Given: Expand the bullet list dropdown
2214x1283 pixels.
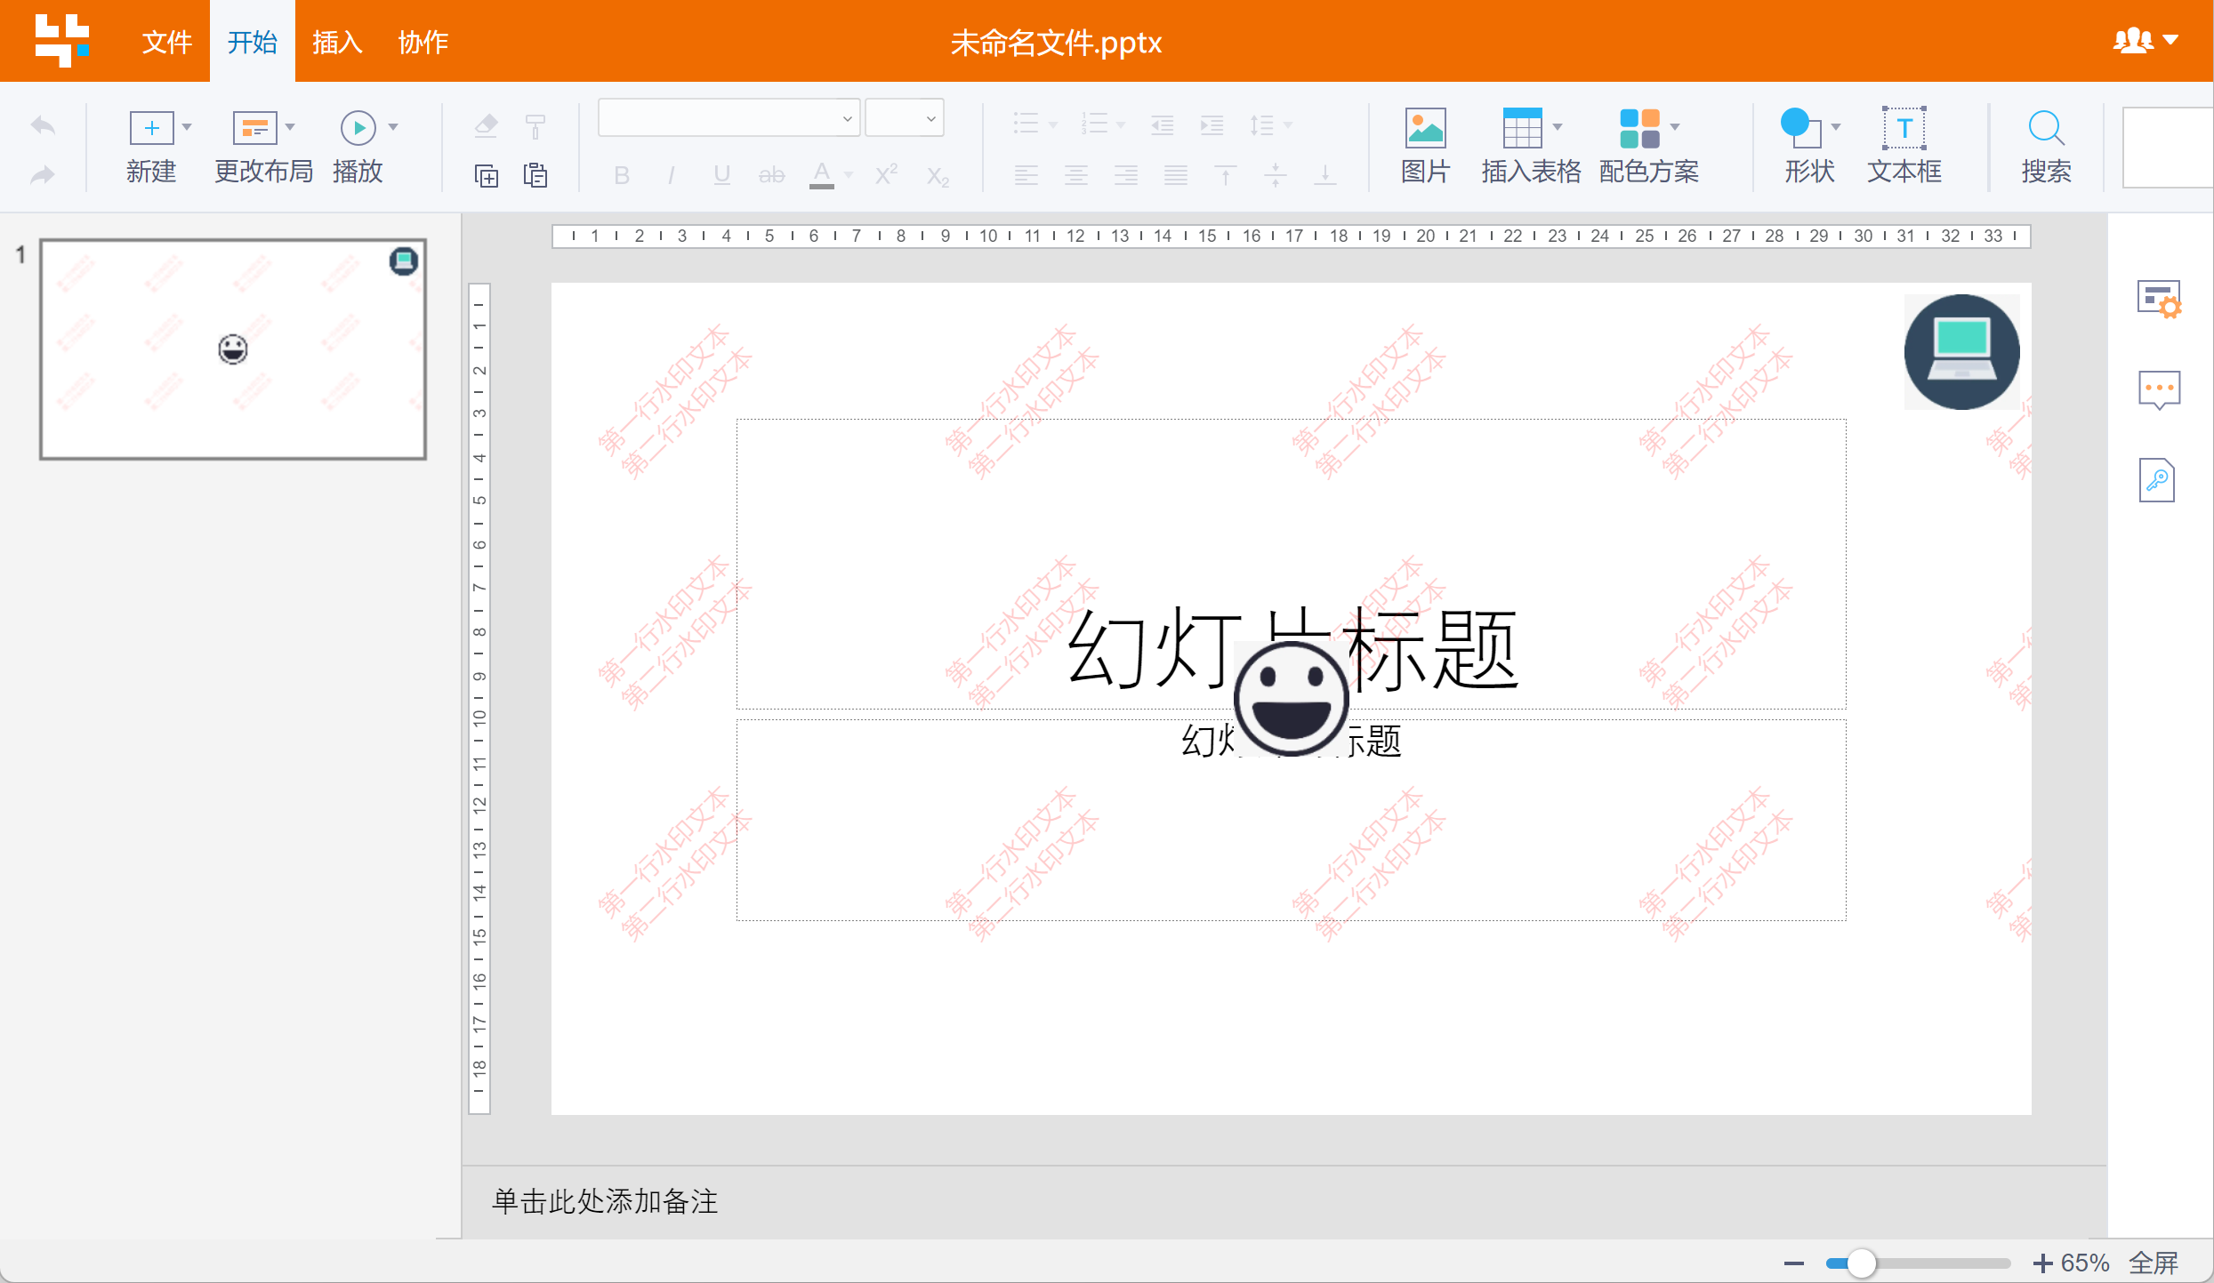Looking at the screenshot, I should tap(1053, 125).
